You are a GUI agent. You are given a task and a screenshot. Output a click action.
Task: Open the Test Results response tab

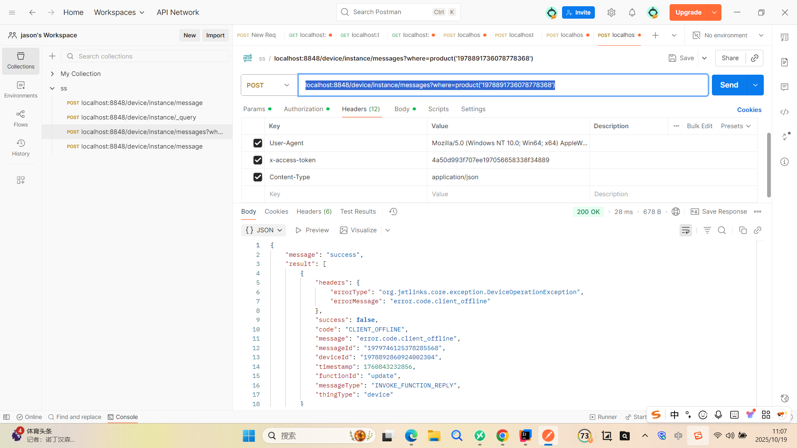pos(358,212)
